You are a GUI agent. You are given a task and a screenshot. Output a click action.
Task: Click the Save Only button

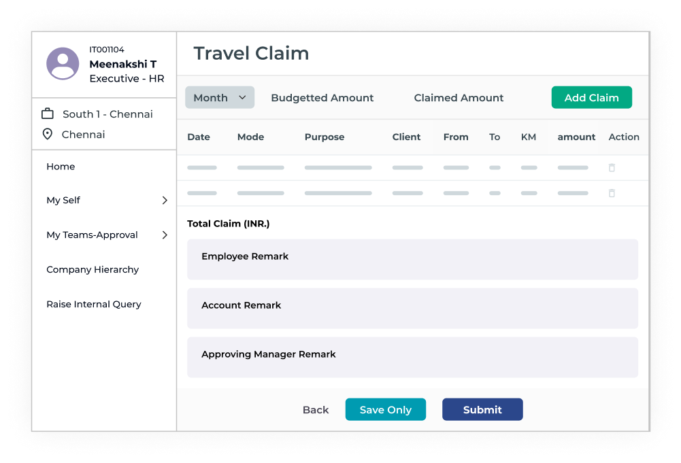coord(385,409)
